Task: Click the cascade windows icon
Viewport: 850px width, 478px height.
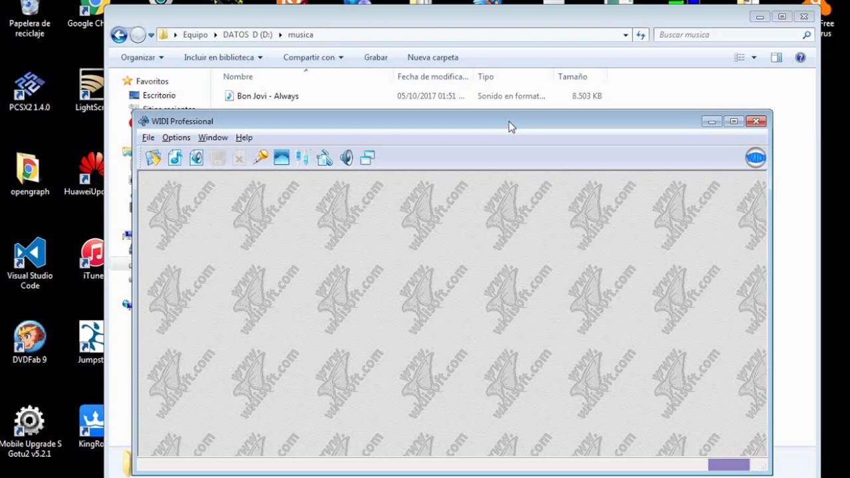Action: click(367, 158)
